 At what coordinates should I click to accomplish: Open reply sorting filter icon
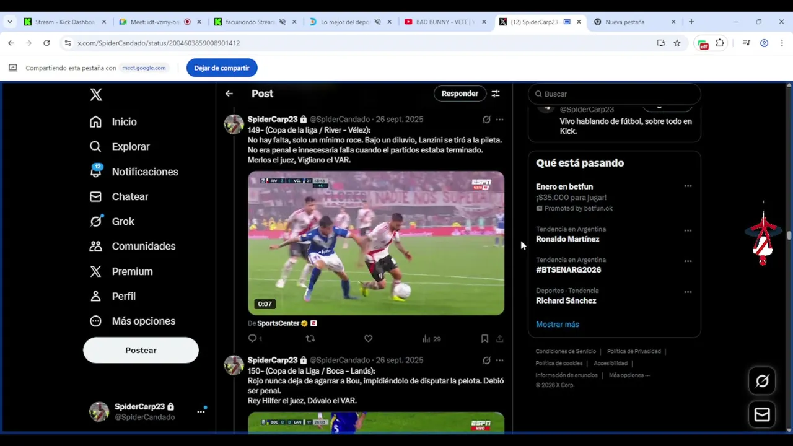(496, 94)
